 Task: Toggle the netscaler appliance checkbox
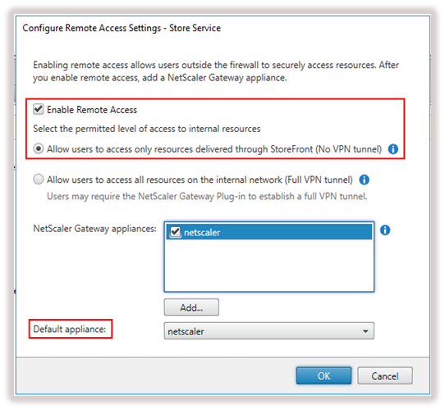(x=175, y=232)
